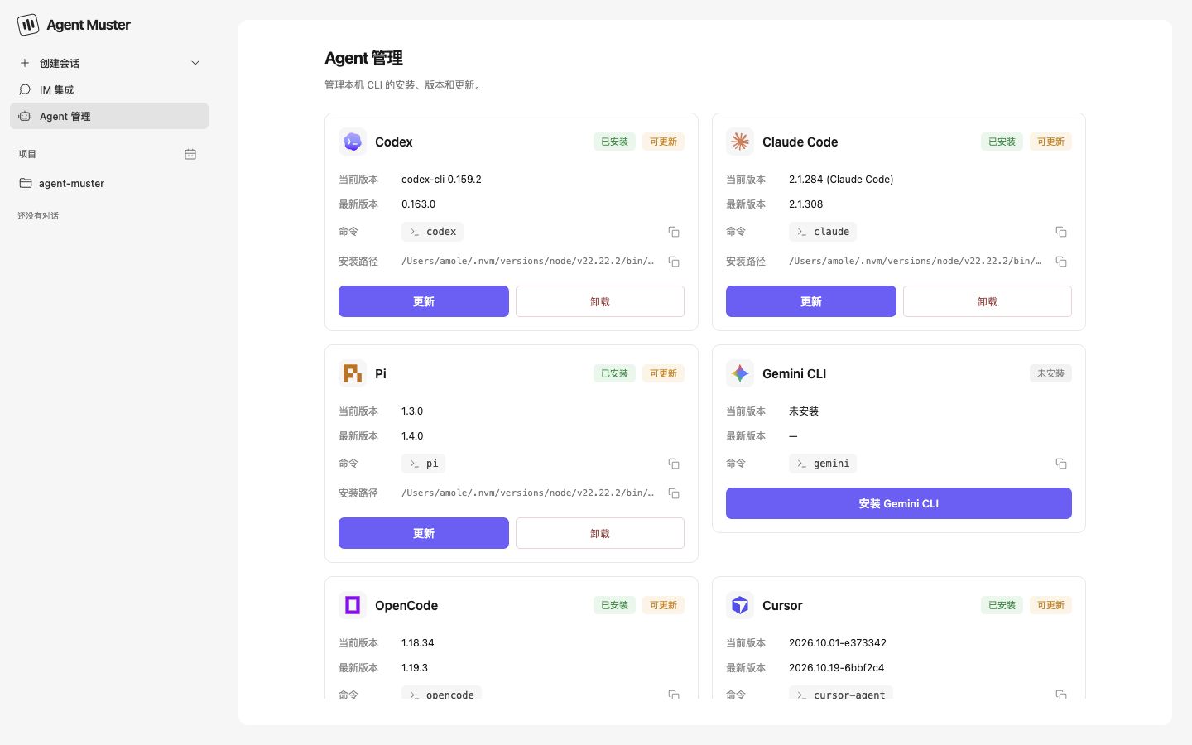Copy Claude Code install path
The width and height of the screenshot is (1192, 745).
[x=1061, y=262]
